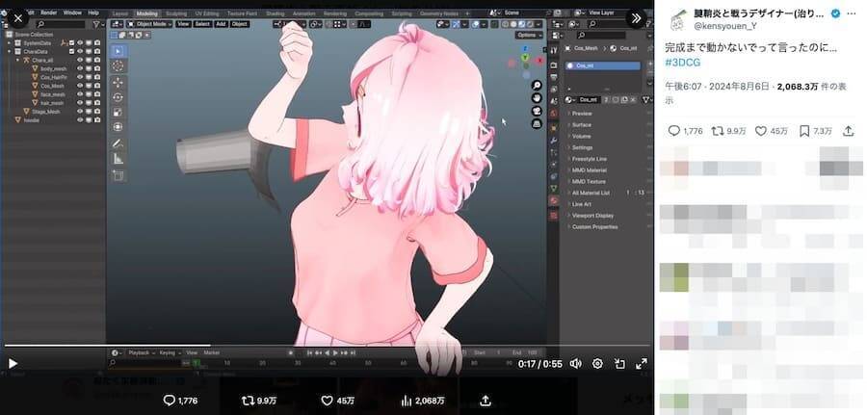Collapse the sidebar with the double-chevron button
The height and width of the screenshot is (415, 867).
(x=636, y=17)
